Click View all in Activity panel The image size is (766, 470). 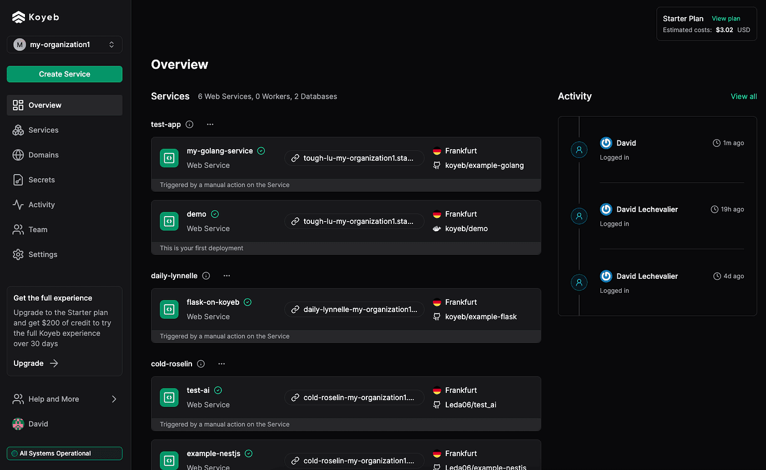[743, 96]
